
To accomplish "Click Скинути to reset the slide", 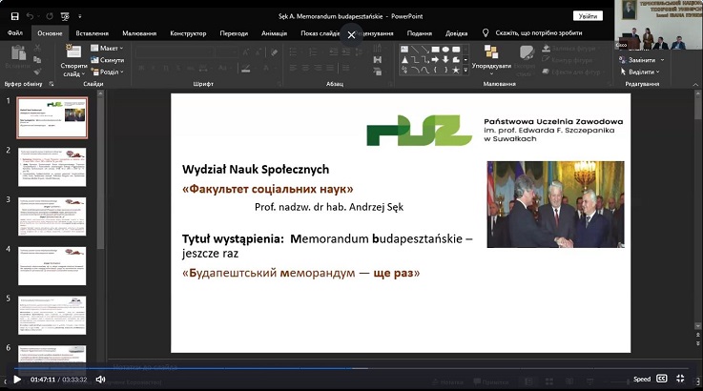I will coord(110,59).
